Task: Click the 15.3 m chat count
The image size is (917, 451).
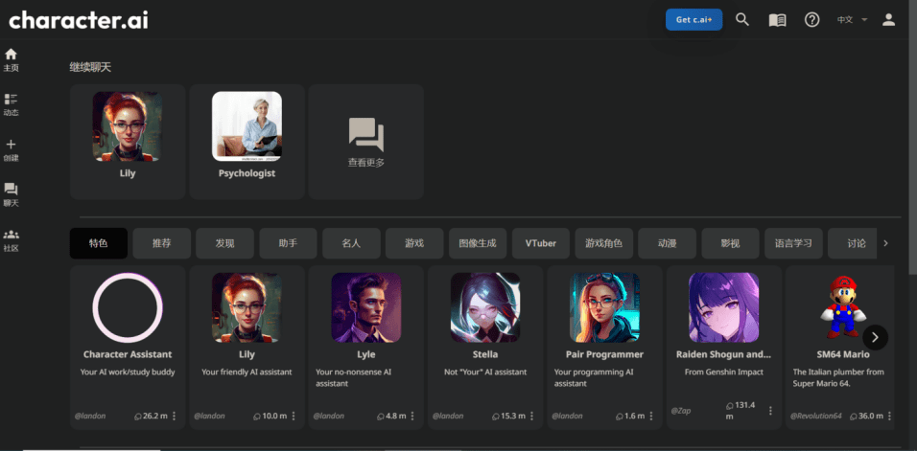Action: 508,416
